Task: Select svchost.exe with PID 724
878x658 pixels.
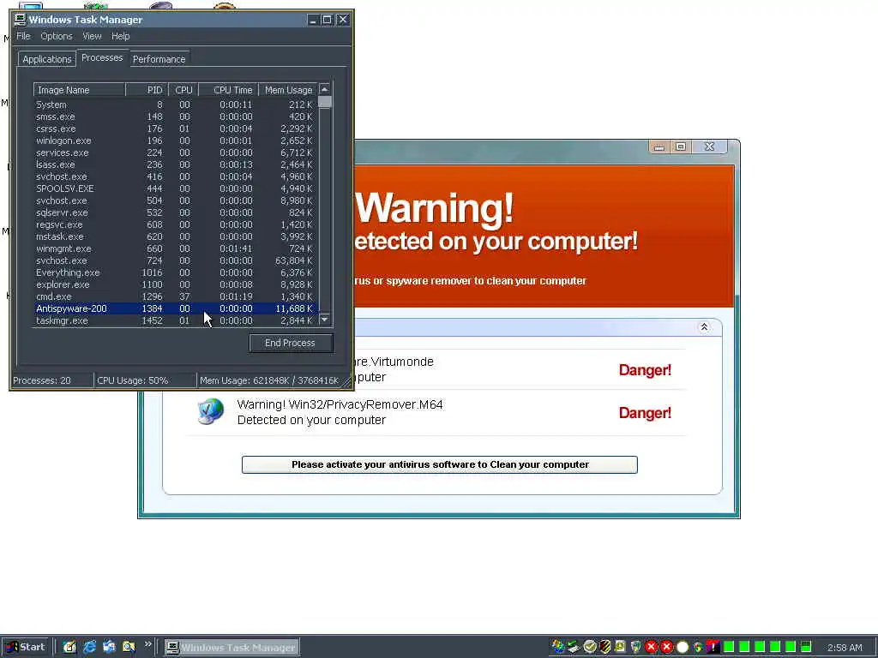Action: click(x=175, y=260)
